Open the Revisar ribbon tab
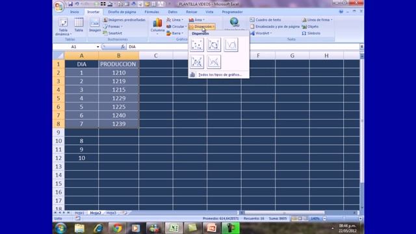The height and width of the screenshot is (234, 416). point(192,12)
